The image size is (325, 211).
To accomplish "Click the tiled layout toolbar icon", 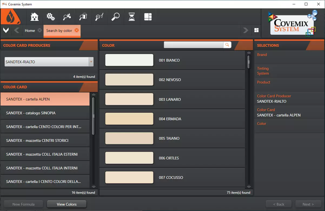I will (x=148, y=17).
